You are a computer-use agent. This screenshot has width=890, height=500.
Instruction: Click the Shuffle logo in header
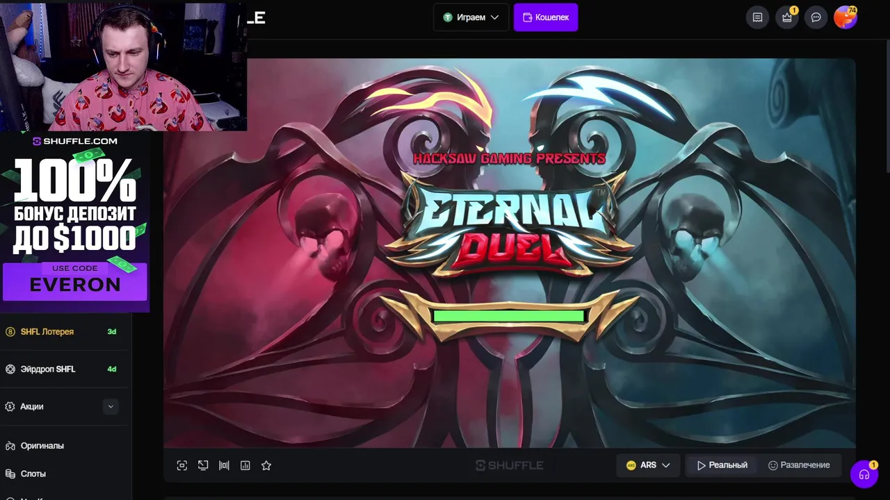[x=256, y=17]
